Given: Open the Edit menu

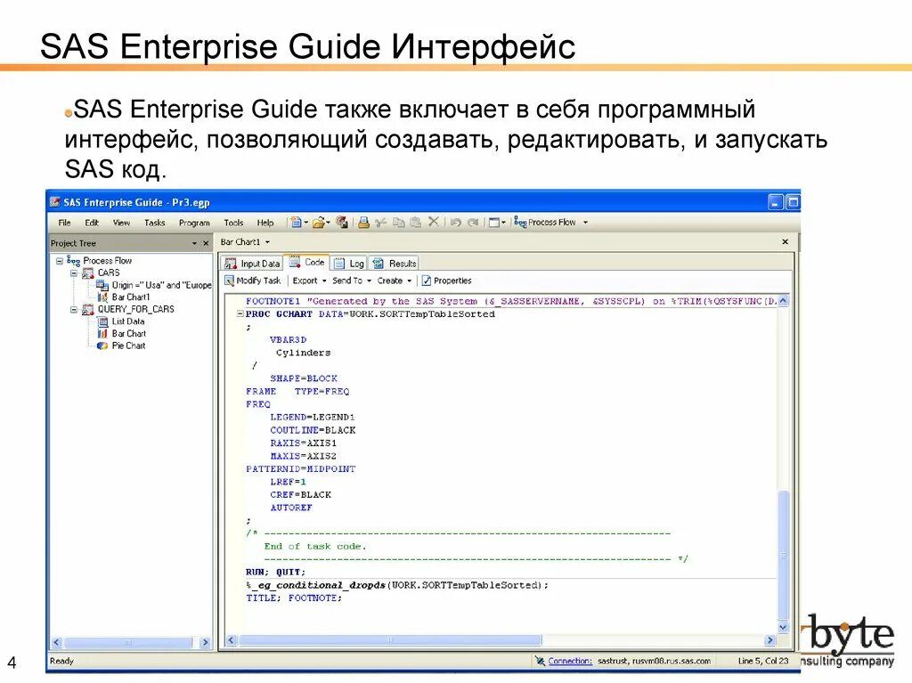Looking at the screenshot, I should 92,223.
